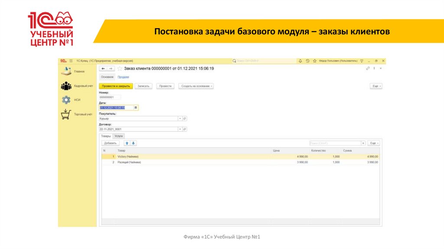Click the 1C logo in title bar

tap(63, 61)
